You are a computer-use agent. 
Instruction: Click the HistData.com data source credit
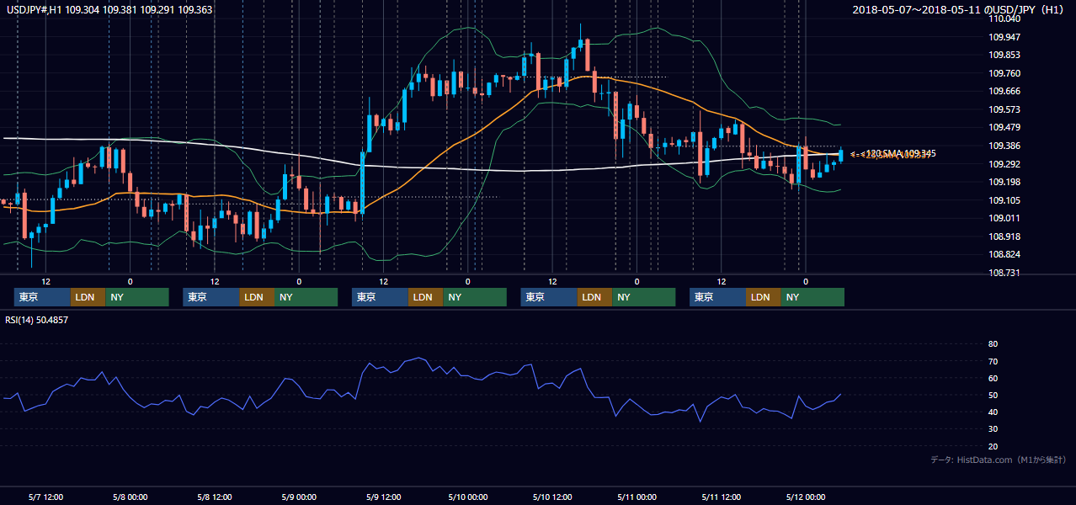click(999, 460)
